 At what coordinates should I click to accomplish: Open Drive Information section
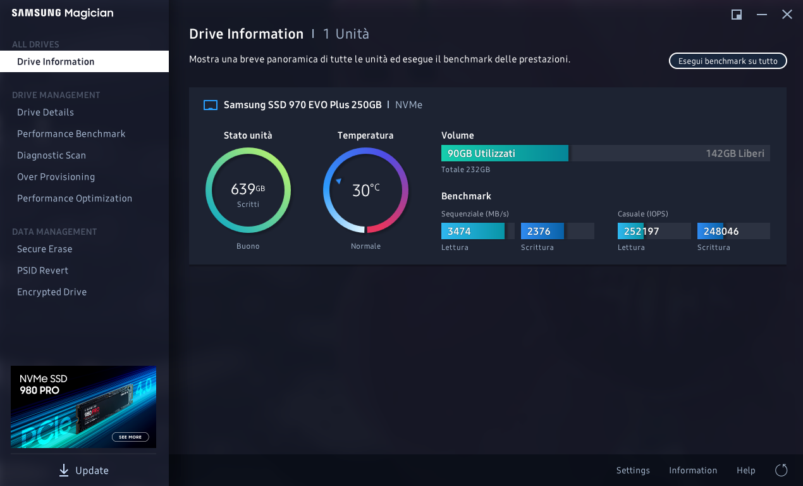point(84,61)
